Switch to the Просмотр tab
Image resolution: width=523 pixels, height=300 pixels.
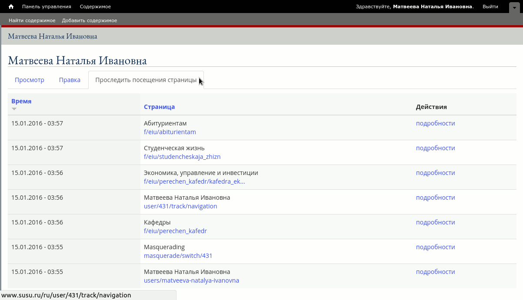tap(30, 80)
